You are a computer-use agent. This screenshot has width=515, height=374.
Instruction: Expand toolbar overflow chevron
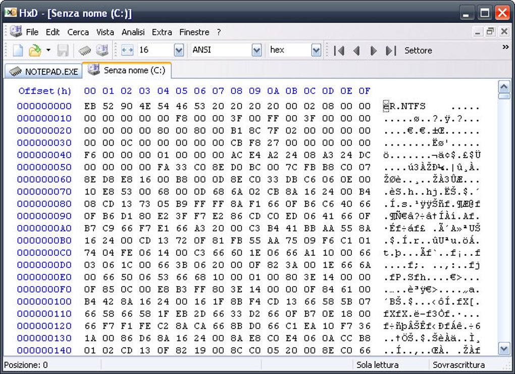coord(506,48)
